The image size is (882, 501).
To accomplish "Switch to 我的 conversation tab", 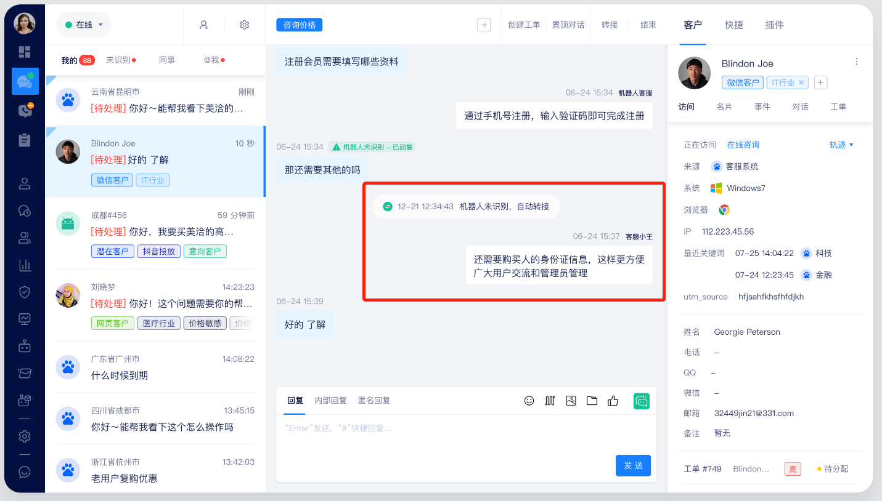I will tap(69, 60).
